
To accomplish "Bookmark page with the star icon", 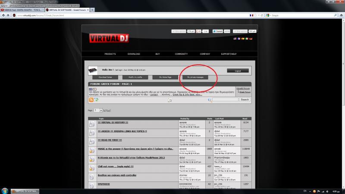I will pyautogui.click(x=255, y=16).
